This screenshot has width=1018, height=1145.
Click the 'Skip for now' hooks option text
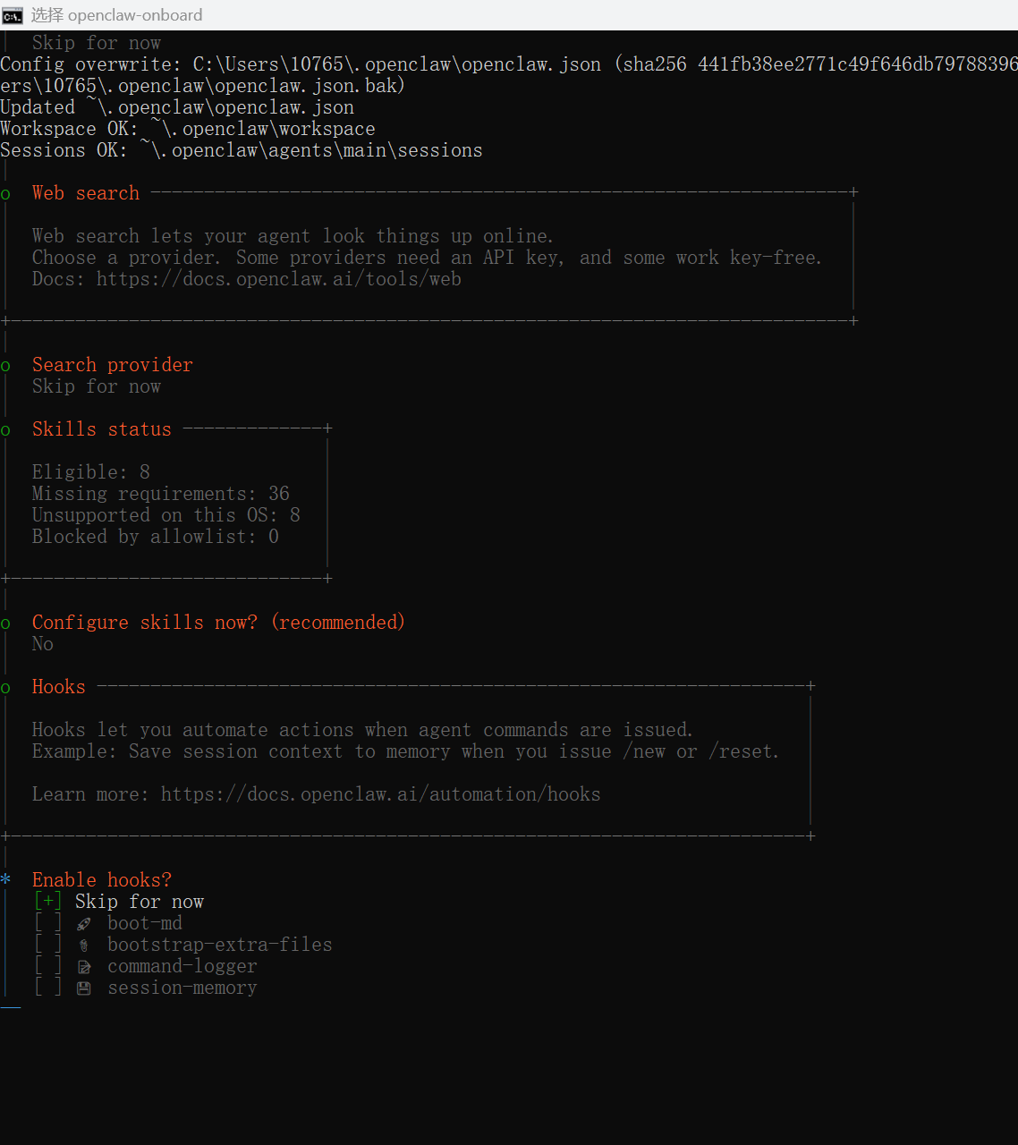pyautogui.click(x=140, y=902)
